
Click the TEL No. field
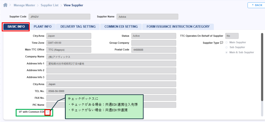(111, 91)
